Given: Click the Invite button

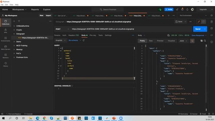Looking at the screenshot, I should [x=169, y=9].
